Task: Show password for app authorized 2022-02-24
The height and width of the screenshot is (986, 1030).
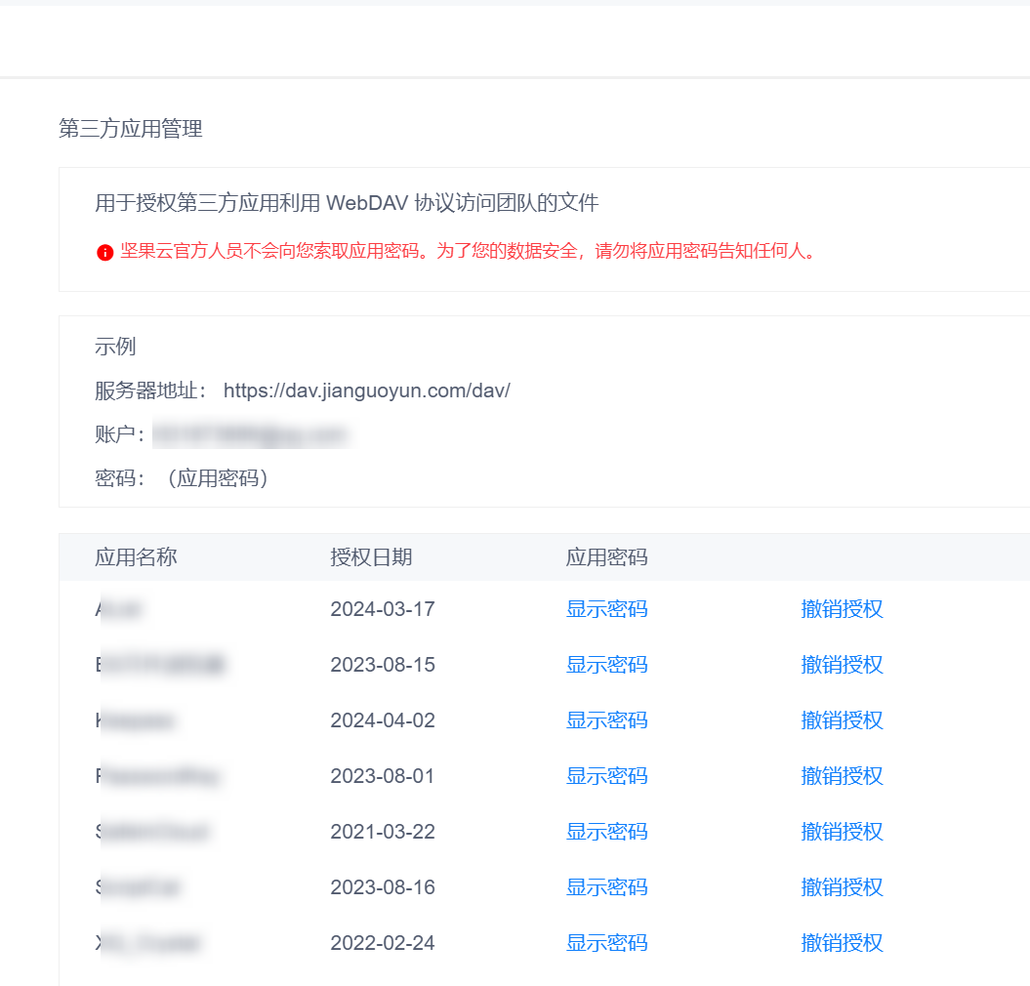Action: click(x=606, y=943)
